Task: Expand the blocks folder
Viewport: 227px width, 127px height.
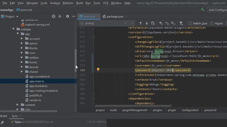Action: (x=22, y=48)
